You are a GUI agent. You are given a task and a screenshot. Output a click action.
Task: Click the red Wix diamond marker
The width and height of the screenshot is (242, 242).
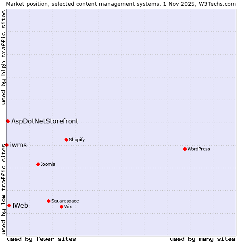point(61,207)
